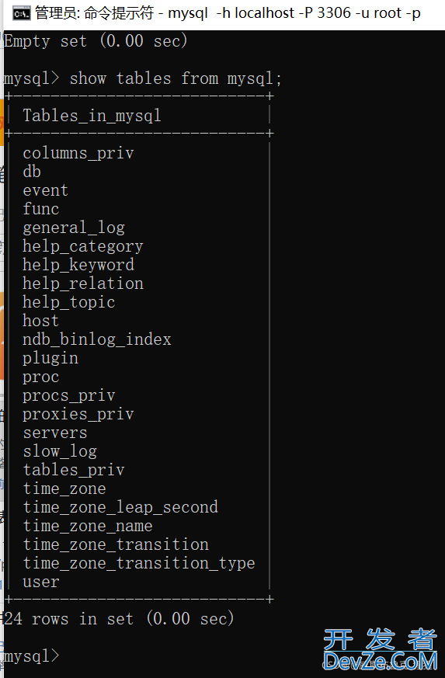Screen dimensions: 445x678
Task: Click the command prompt window title text
Action: (x=228, y=13)
